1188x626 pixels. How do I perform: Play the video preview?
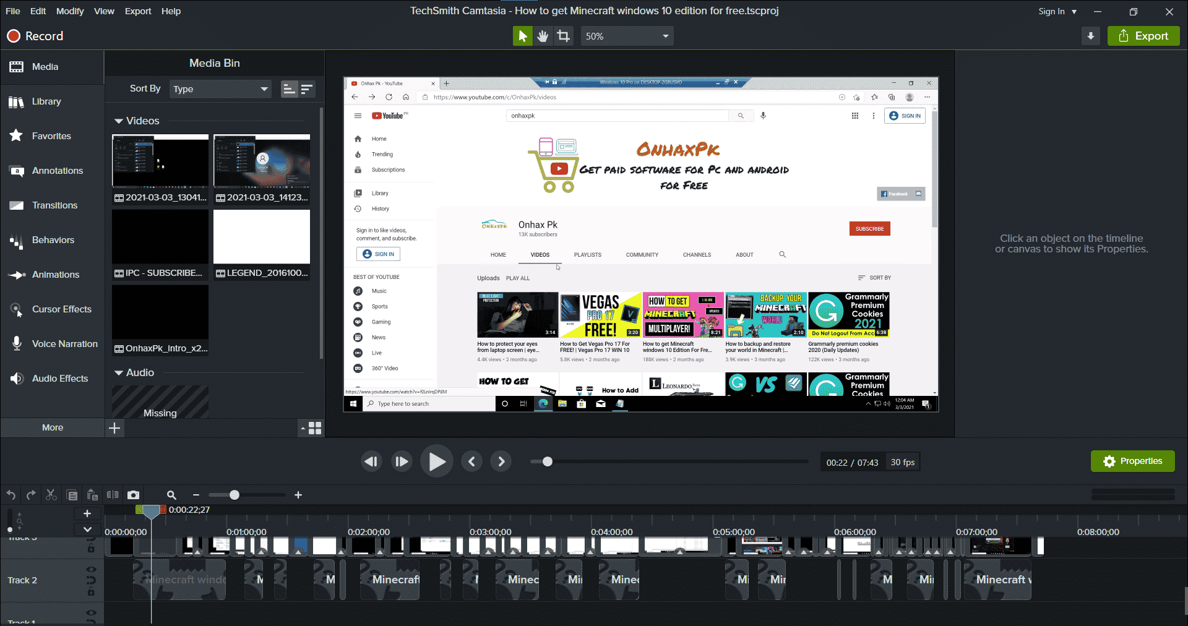point(437,461)
